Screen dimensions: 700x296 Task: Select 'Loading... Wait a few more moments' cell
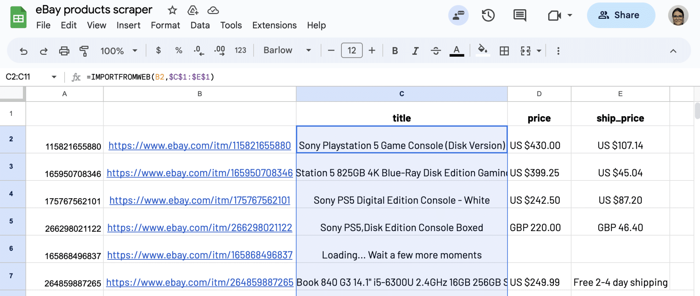click(402, 249)
